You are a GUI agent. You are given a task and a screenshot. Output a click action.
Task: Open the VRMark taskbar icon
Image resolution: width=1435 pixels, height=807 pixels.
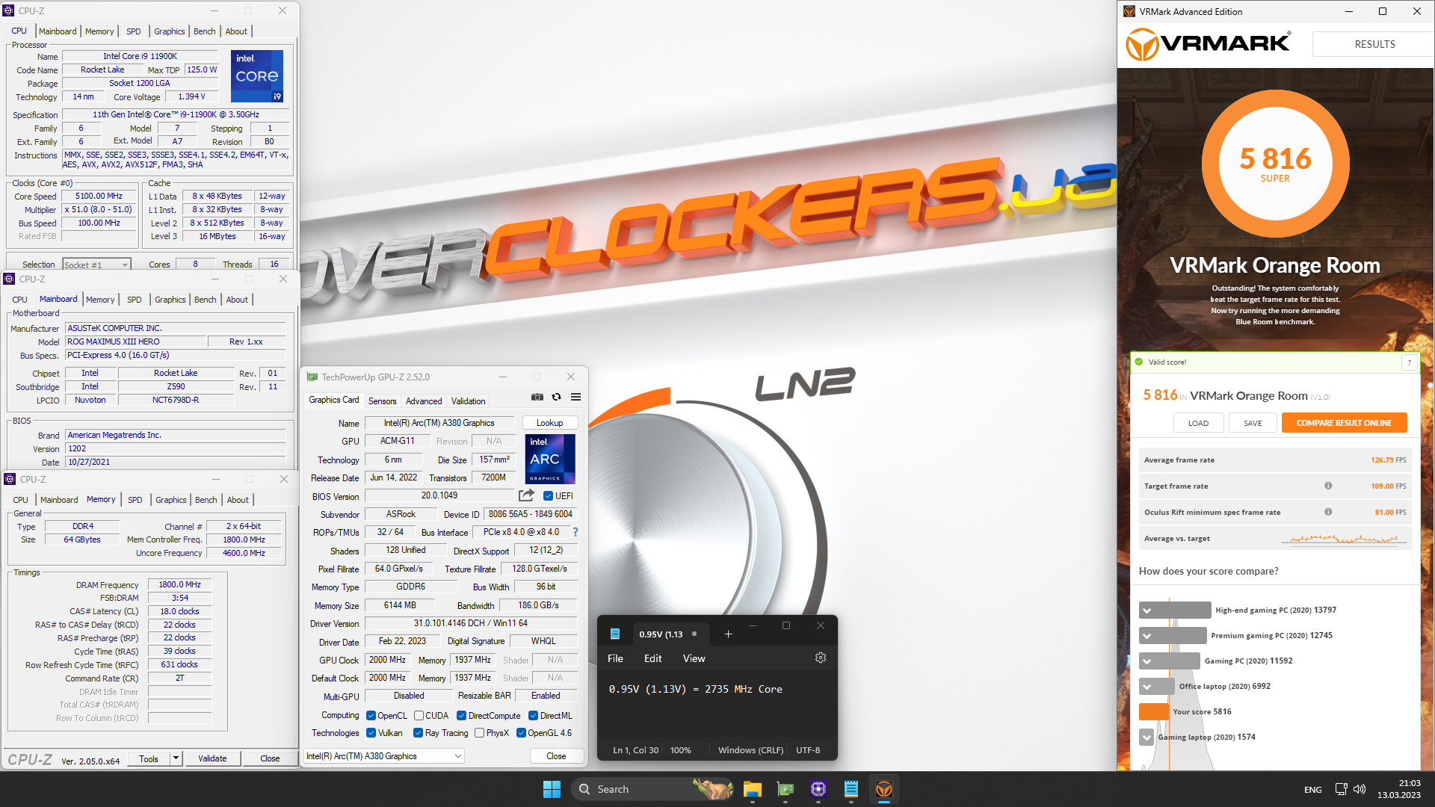pos(883,789)
